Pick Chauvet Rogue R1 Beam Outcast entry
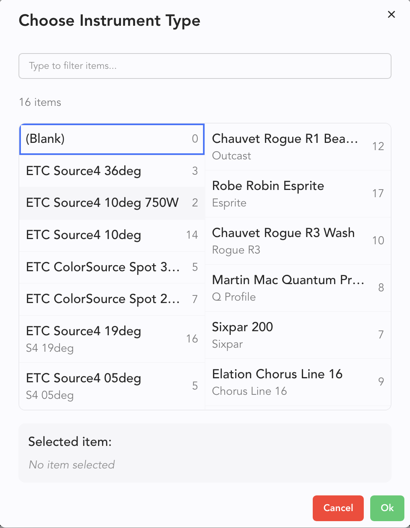This screenshot has width=410, height=528. (x=297, y=147)
